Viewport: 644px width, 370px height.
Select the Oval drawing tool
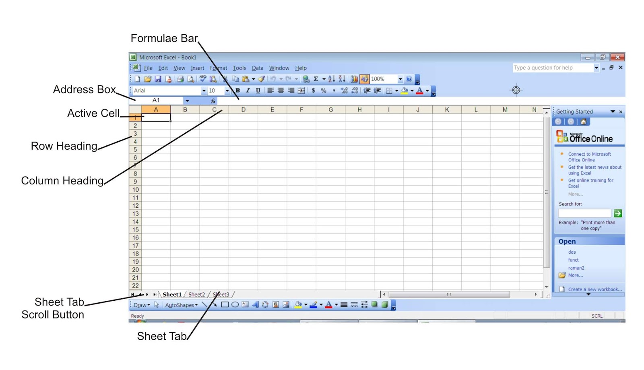pyautogui.click(x=235, y=305)
